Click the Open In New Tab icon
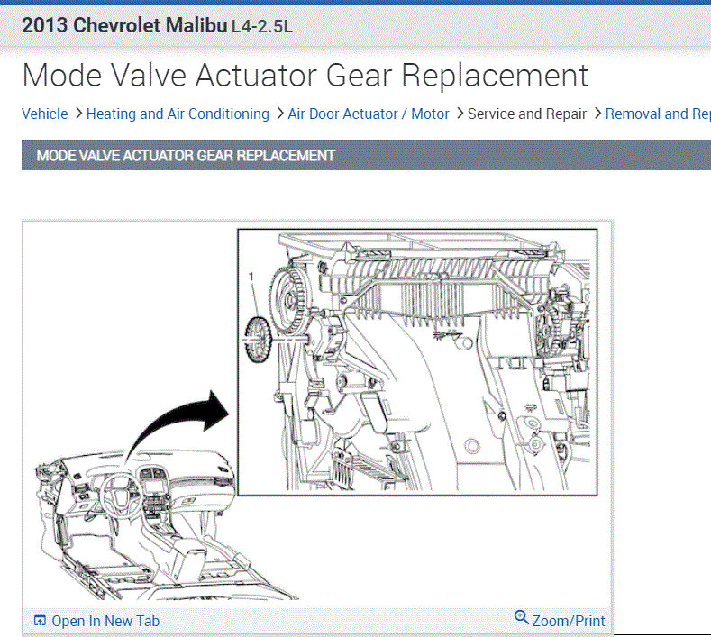Screen dimensions: 711x637 (40, 620)
